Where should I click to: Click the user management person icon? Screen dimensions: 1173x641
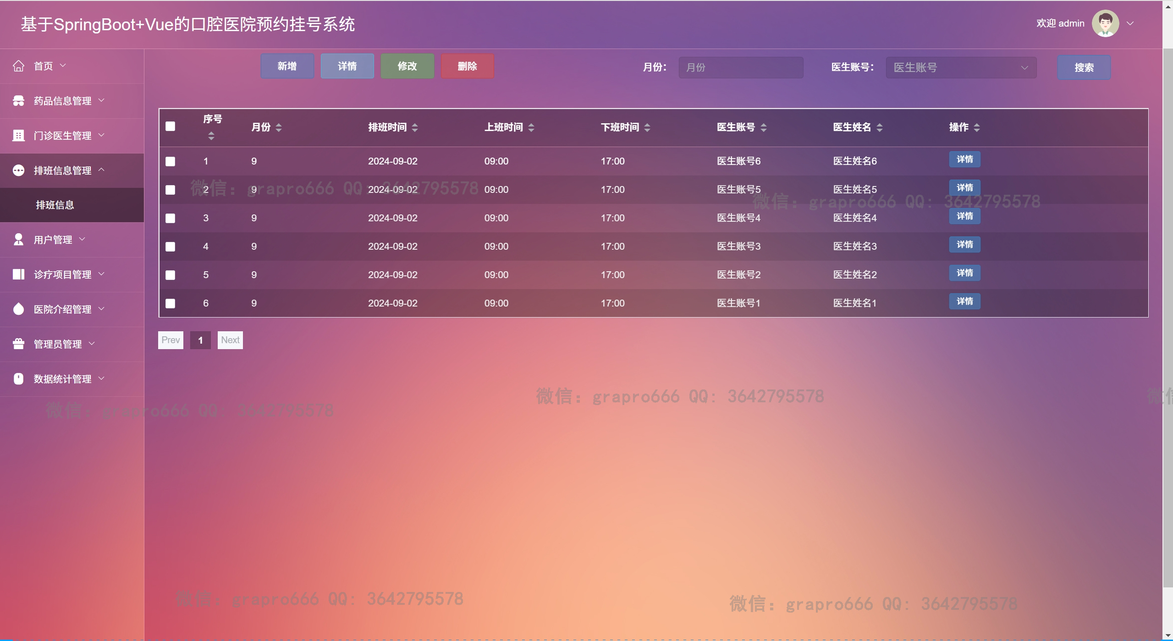click(18, 240)
